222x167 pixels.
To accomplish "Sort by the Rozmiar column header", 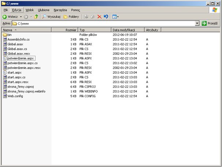I will 64,30.
